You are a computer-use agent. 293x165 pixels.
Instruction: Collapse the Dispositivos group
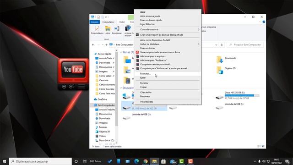point(121,88)
